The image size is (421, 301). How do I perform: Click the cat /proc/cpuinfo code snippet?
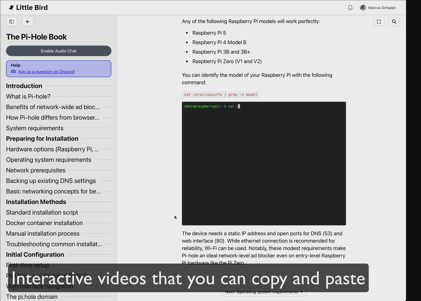point(221,94)
